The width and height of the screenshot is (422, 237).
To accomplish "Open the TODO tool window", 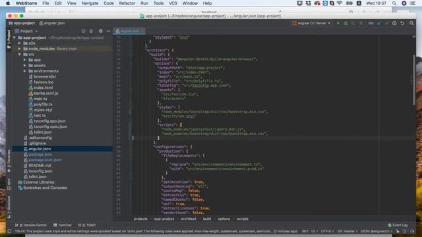I will coord(87,225).
